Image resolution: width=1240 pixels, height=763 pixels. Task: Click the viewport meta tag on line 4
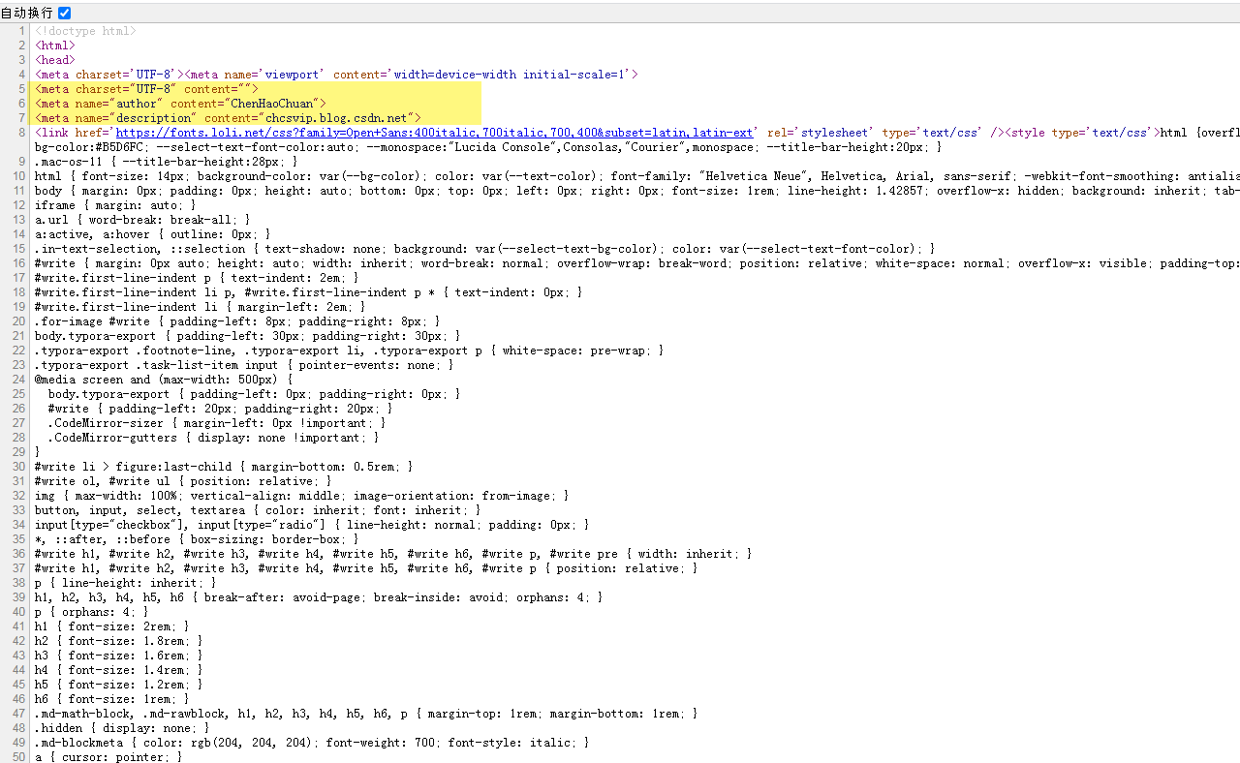[x=412, y=75]
